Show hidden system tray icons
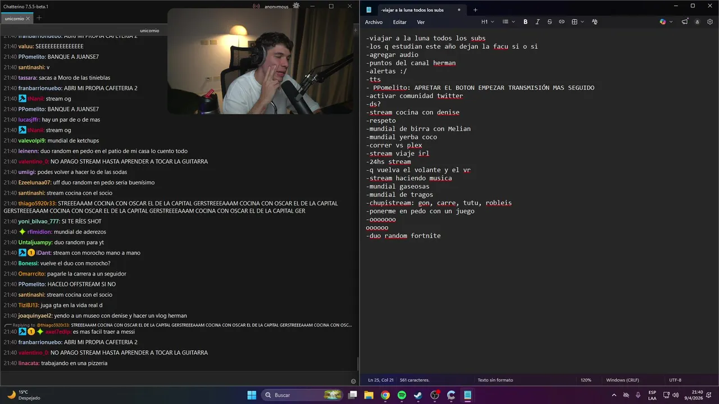 [x=614, y=395]
